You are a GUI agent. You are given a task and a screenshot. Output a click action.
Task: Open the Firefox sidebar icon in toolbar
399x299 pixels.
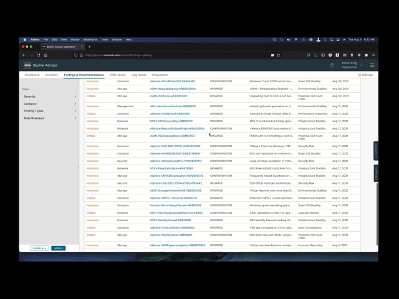pyautogui.click(x=323, y=55)
